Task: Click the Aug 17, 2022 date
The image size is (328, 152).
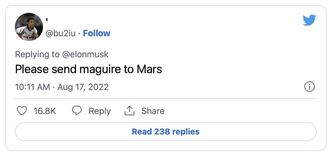Action: pos(83,87)
